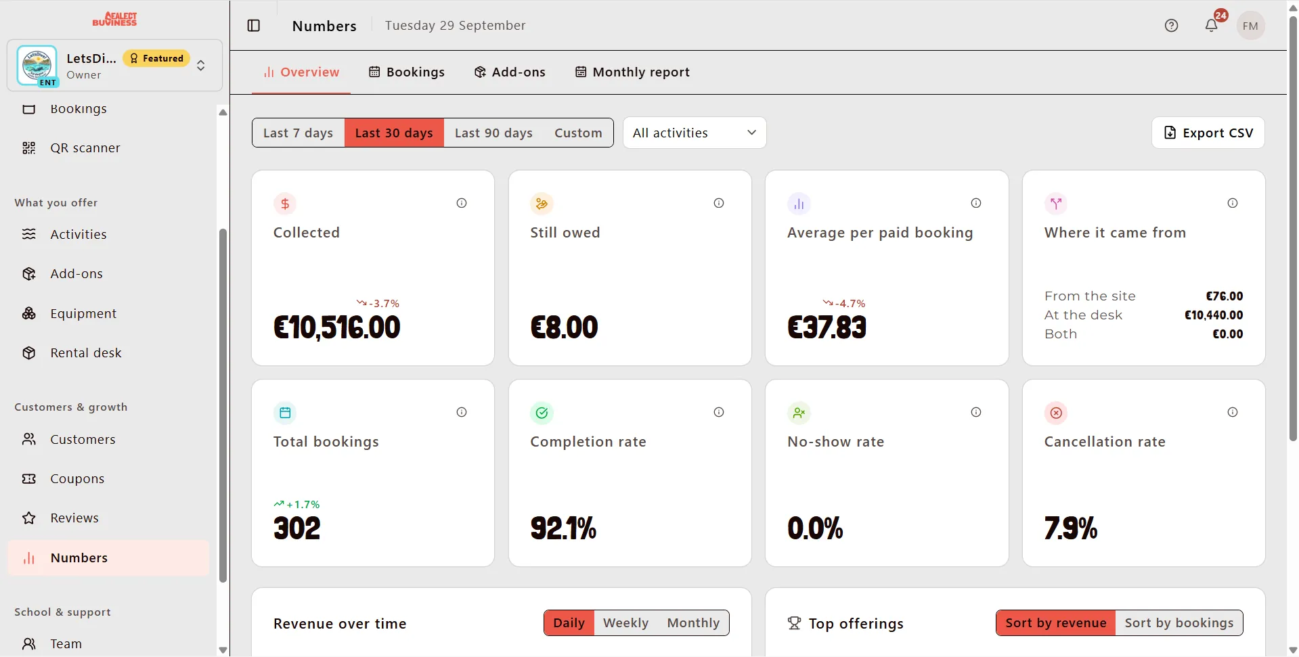Open Team in the sidebar
The image size is (1299, 657).
(x=108, y=644)
